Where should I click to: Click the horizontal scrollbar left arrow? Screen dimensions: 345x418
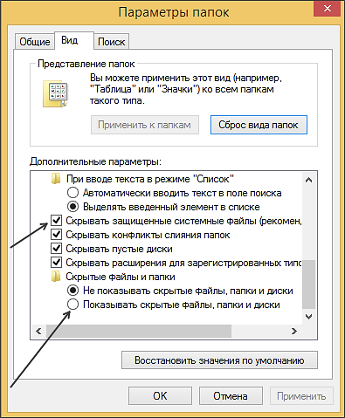[x=38, y=331]
